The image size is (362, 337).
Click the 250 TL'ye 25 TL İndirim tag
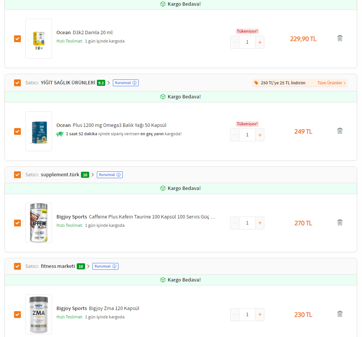click(x=283, y=83)
